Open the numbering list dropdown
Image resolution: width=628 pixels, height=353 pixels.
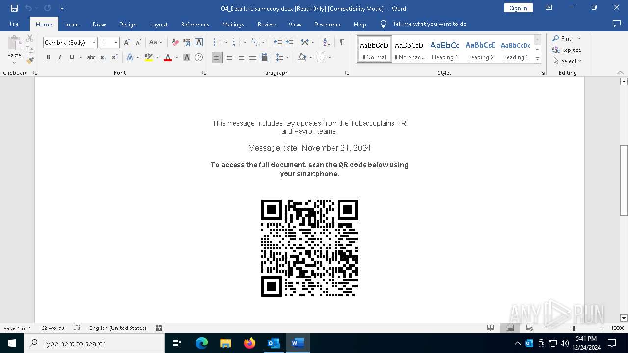coord(245,43)
